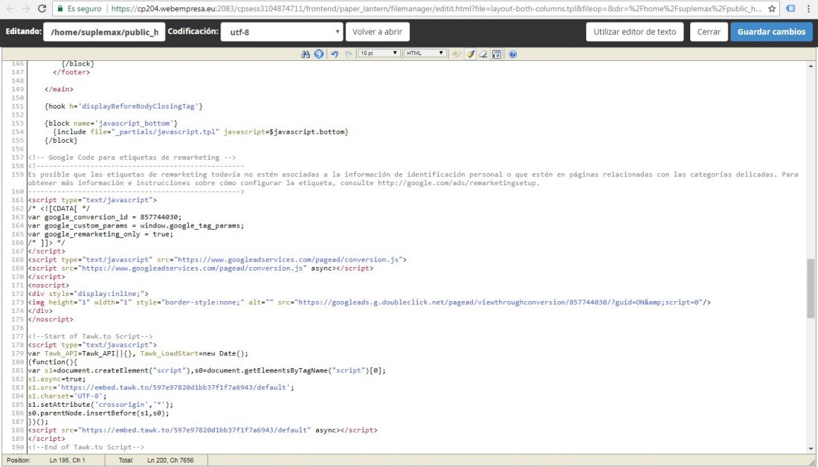Viewport: 818px width, 467px height.
Task: Open the HTML syntax dropdown
Action: tap(425, 54)
